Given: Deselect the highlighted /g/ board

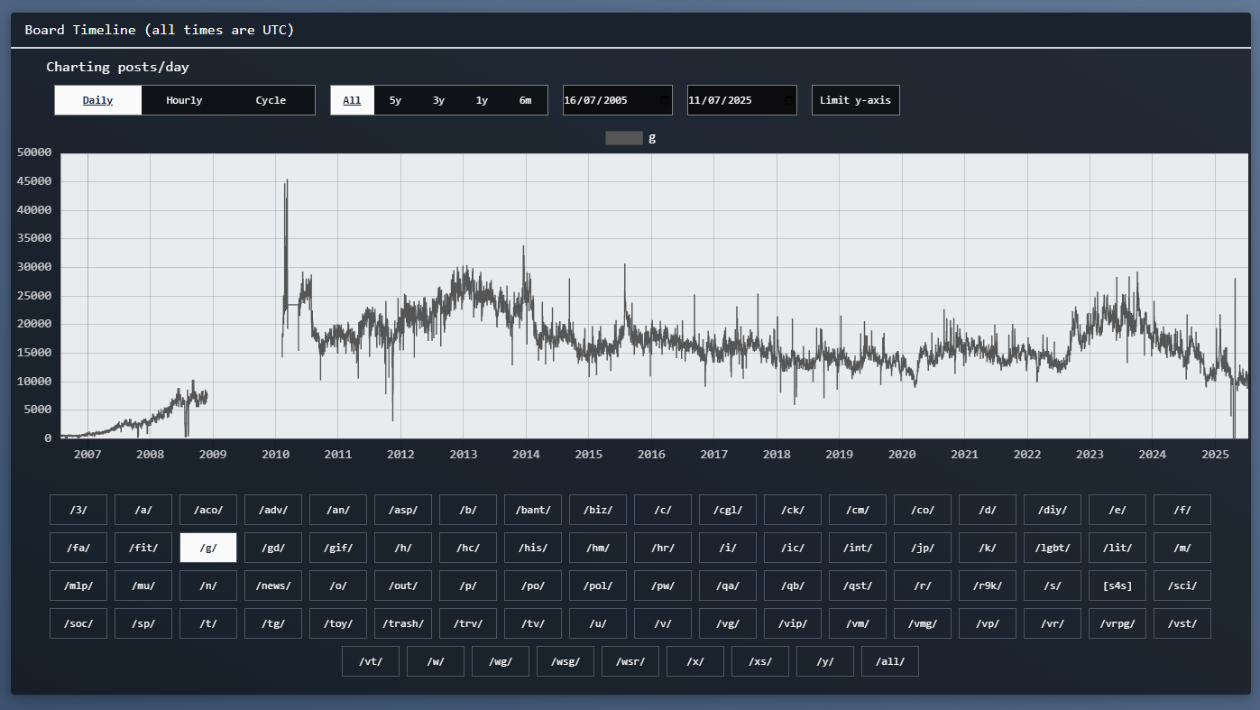Looking at the screenshot, I should pos(208,548).
